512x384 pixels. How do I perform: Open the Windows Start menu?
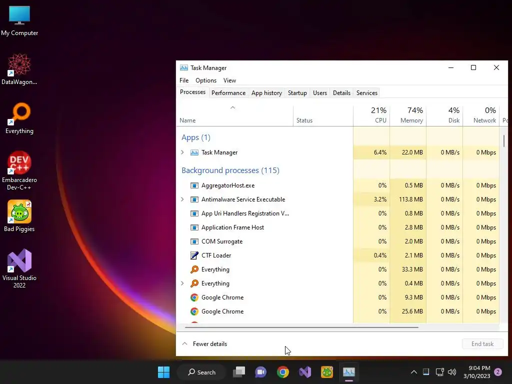coord(163,372)
